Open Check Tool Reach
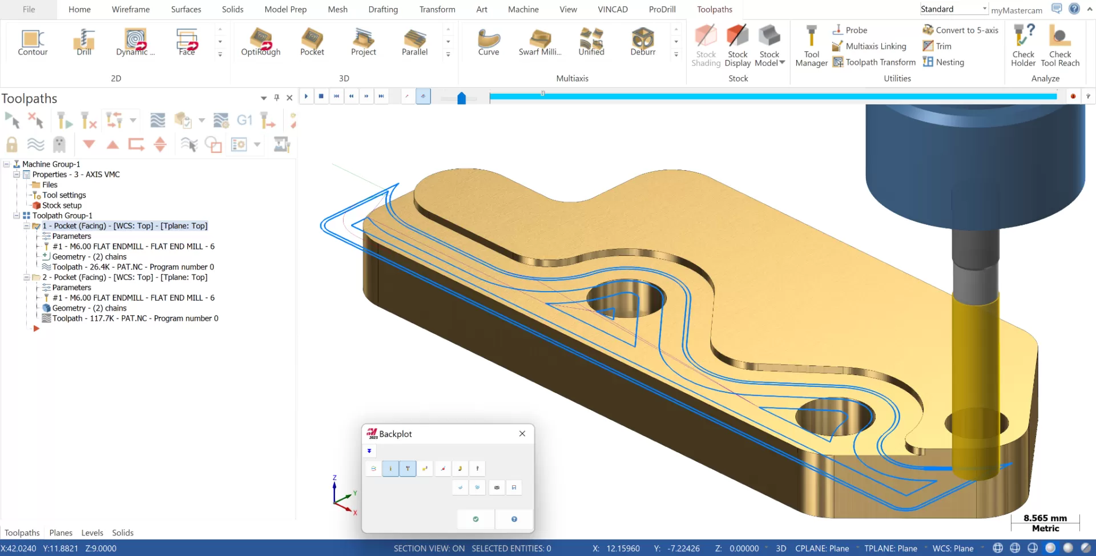 click(1060, 46)
